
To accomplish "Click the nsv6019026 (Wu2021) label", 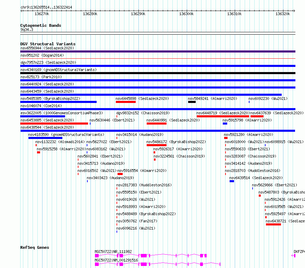I will tap(136, 199).
